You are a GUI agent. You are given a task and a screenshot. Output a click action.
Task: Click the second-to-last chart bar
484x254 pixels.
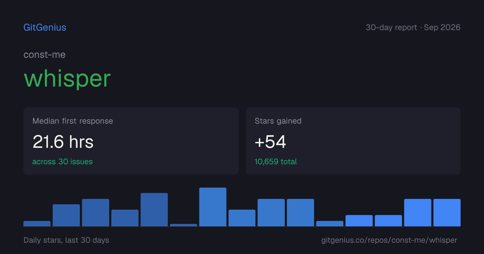(x=418, y=213)
